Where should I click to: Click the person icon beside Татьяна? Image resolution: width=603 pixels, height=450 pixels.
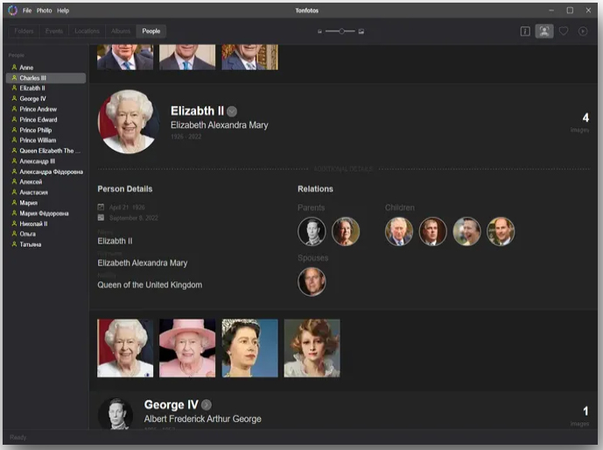tap(14, 244)
